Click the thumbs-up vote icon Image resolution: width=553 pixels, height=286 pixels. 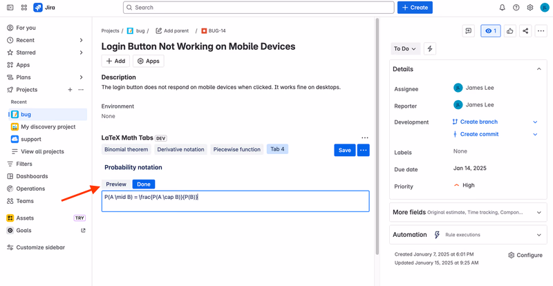tap(509, 31)
